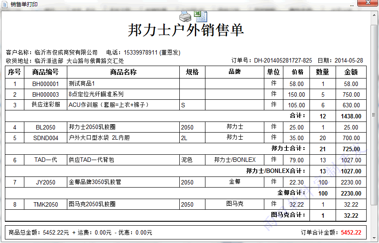This screenshot has width=379, height=243.
Task: Click the 图马克 brand cell
Action: click(x=235, y=204)
